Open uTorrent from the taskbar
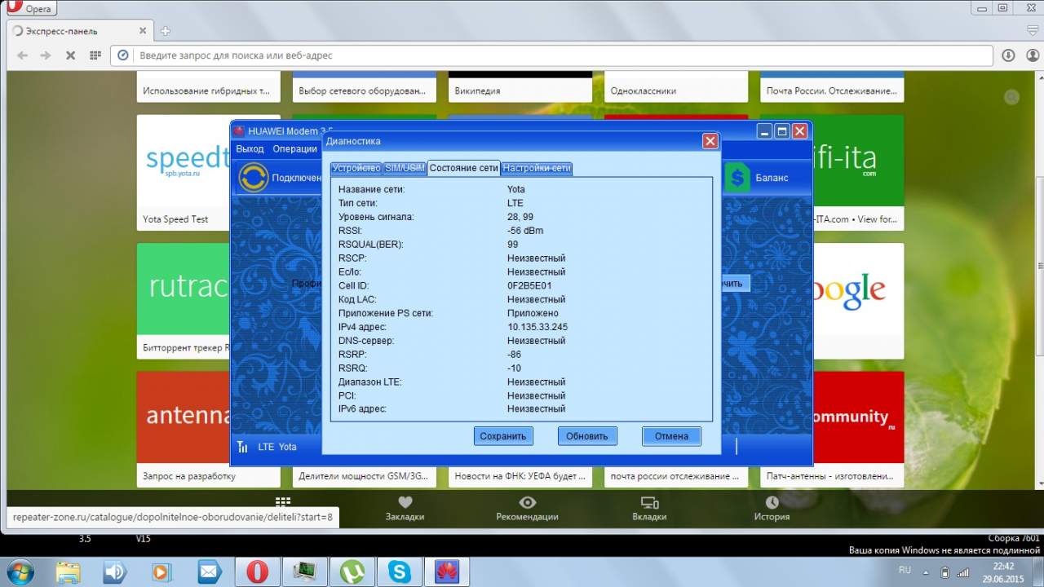 point(352,572)
